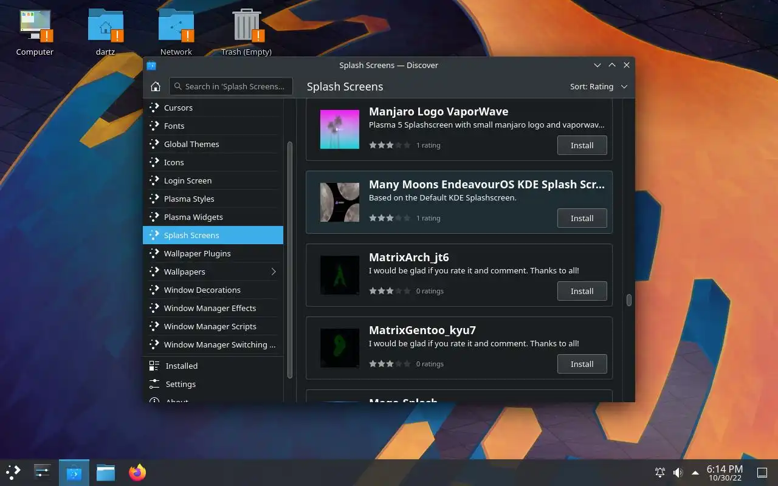Open the KDE application launcher
The image size is (778, 486).
tap(13, 472)
